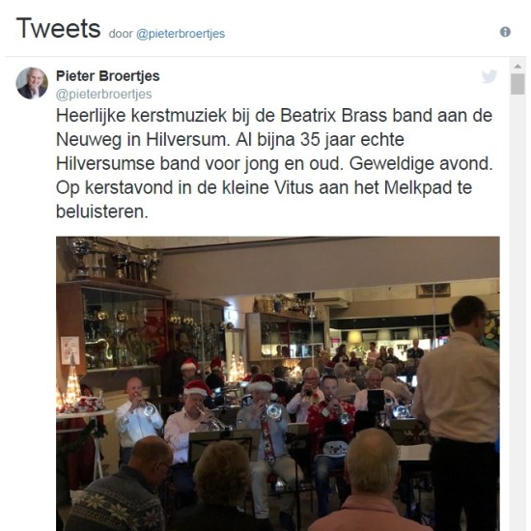Open the tweet via 'Heerlijke kerstmuziek' text

click(141, 116)
